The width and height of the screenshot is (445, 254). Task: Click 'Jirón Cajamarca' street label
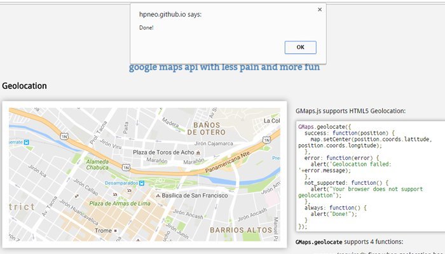click(x=214, y=144)
